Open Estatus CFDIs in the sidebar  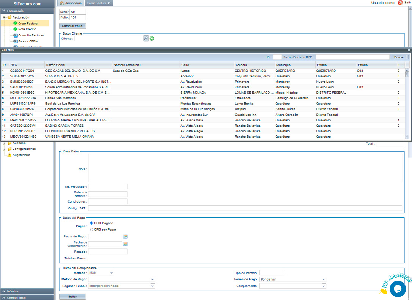click(28, 41)
